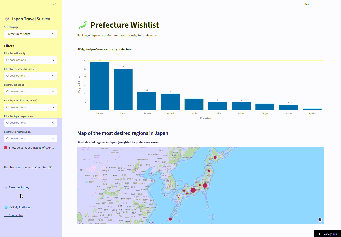Viewport: 341px width, 237px height.
Task: Expand the Filter by travel frequency dropdown
Action: point(30,138)
